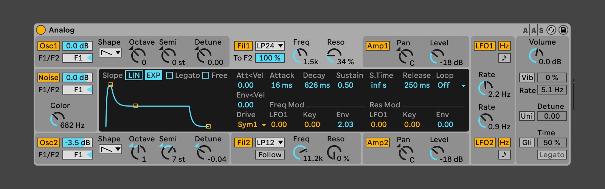
Task: Toggle Amp2 on or off
Action: [378, 143]
